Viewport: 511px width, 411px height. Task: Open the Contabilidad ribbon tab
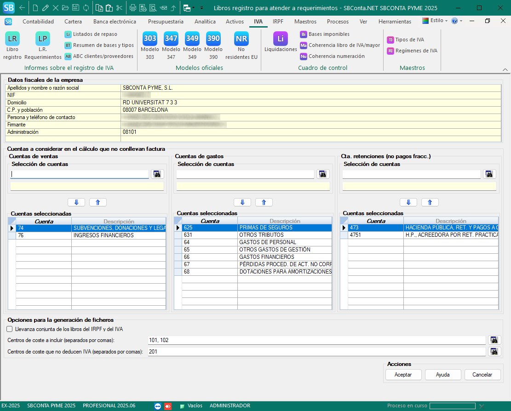(38, 22)
